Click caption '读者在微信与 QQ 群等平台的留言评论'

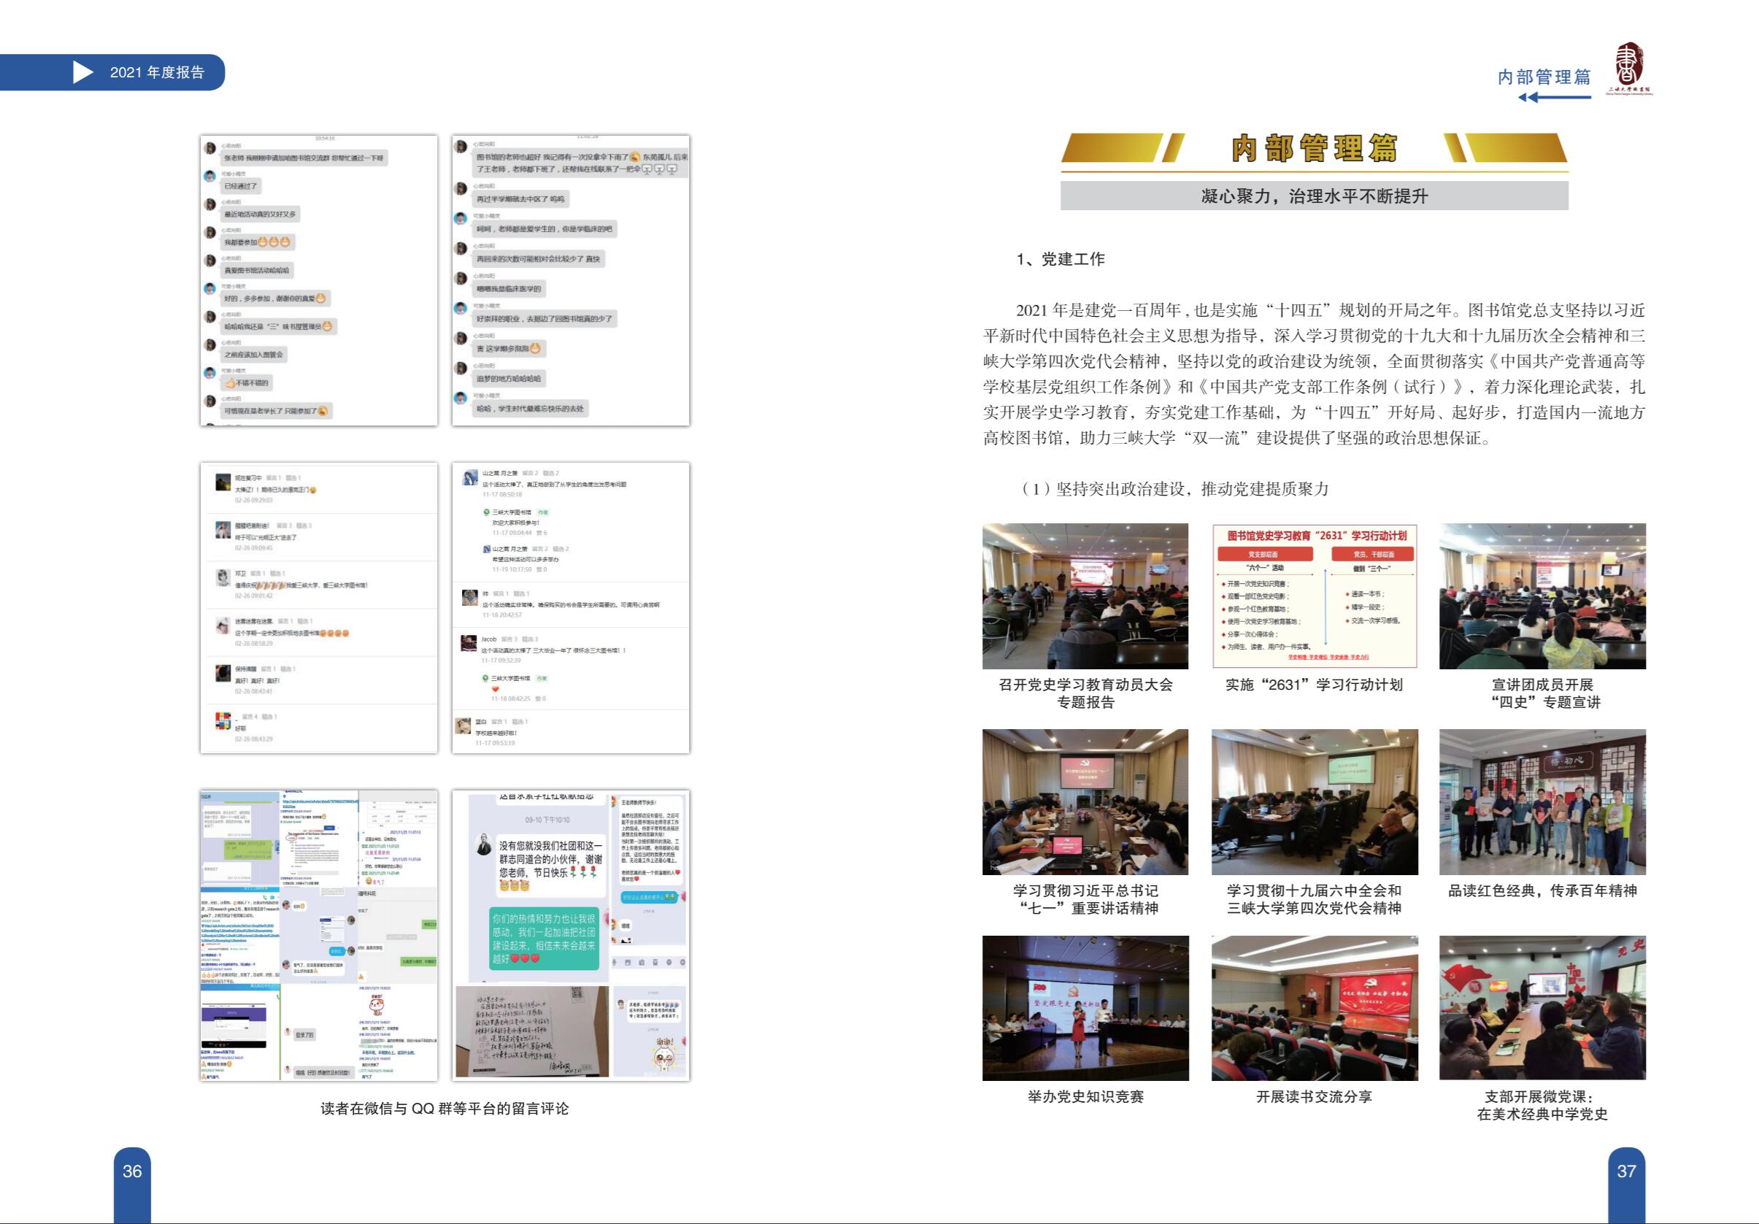point(444,1109)
